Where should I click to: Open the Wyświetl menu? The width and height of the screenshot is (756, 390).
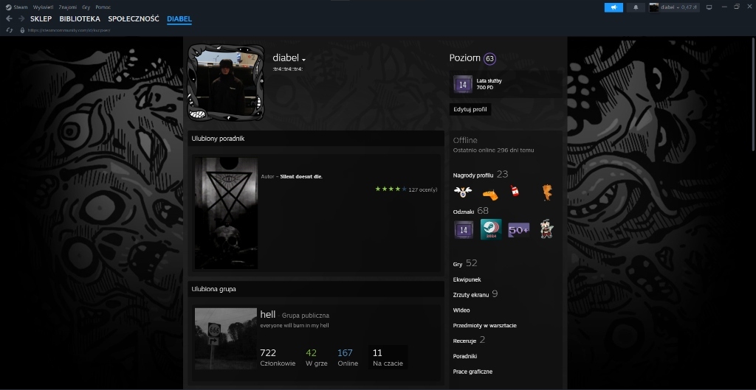click(43, 7)
